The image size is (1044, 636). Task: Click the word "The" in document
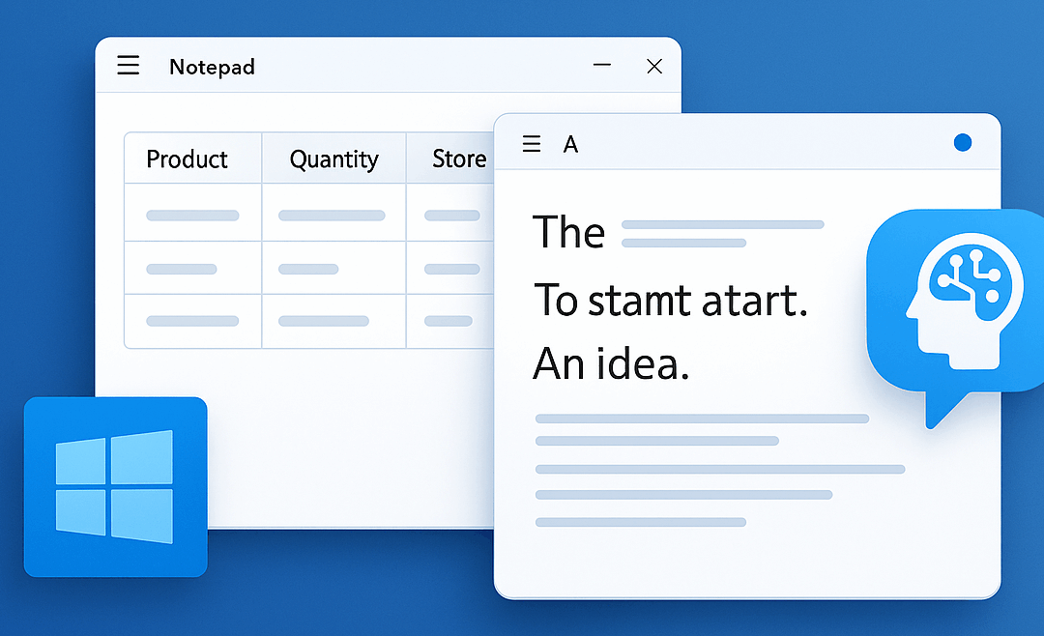click(x=568, y=232)
